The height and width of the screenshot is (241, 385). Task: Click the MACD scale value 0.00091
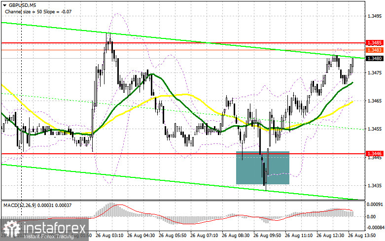click(x=375, y=204)
